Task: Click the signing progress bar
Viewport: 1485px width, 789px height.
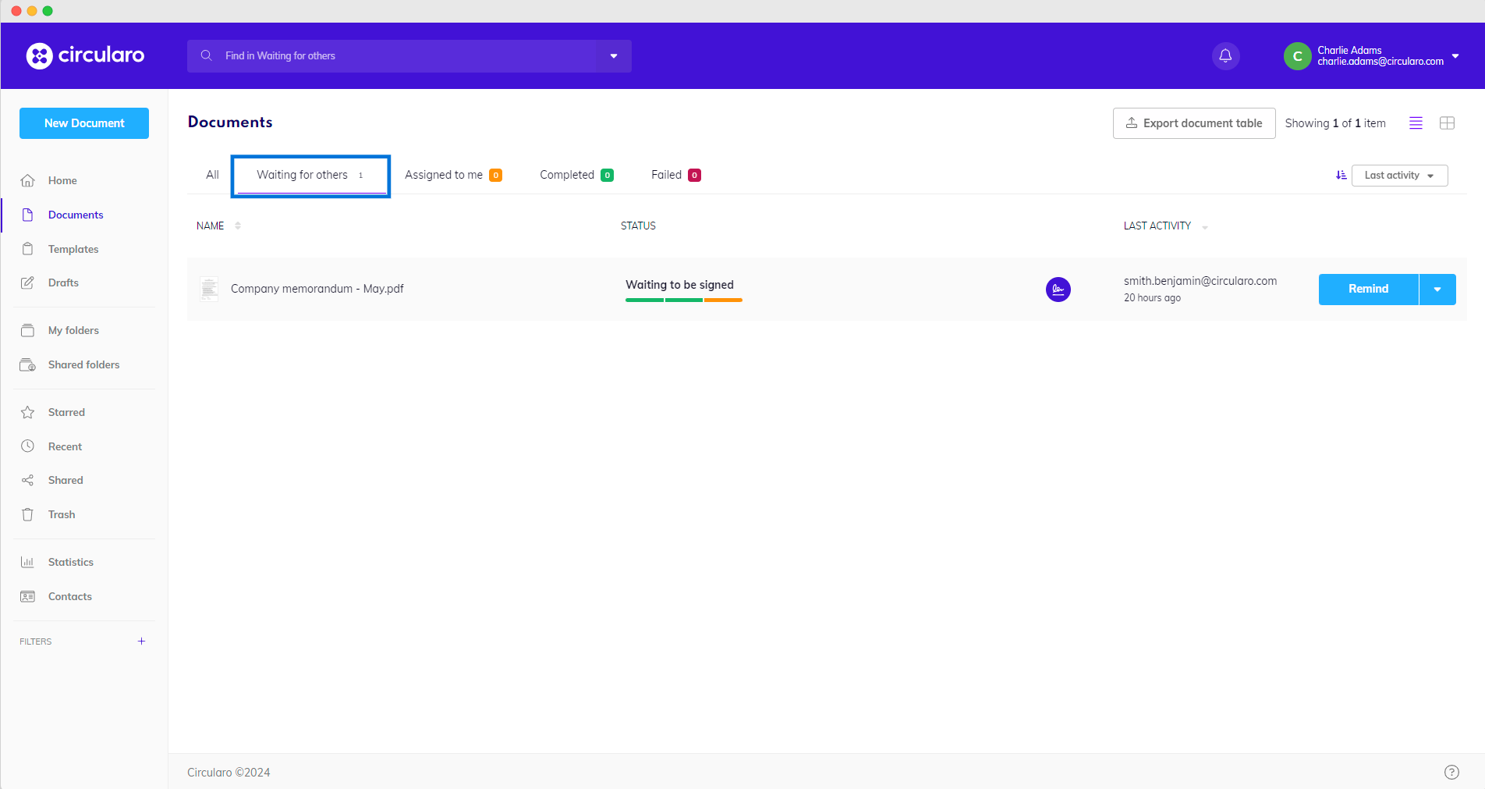Action: tap(683, 300)
